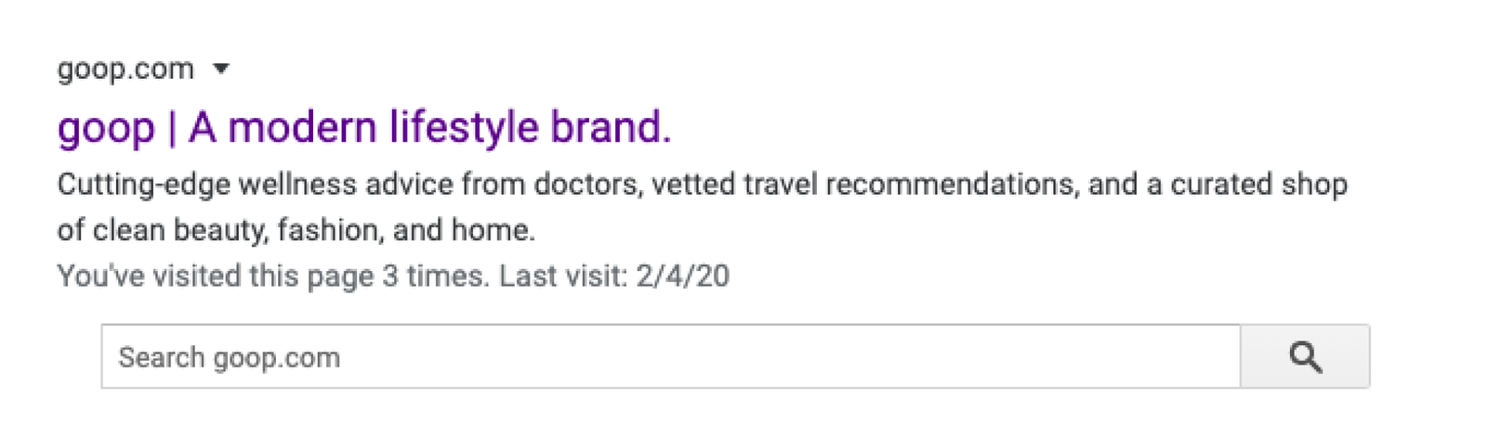Open the dropdown arrow beside goop.com
This screenshot has width=1487, height=424.
click(221, 69)
